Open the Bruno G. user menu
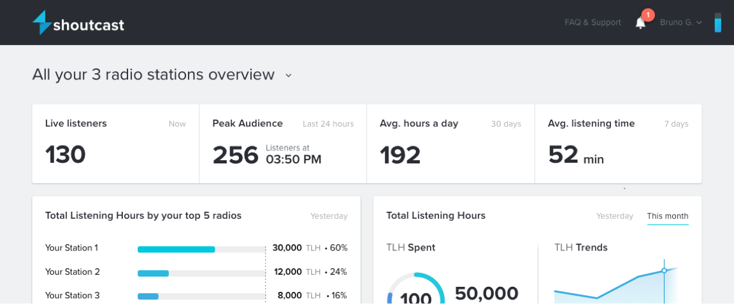The image size is (734, 304). coord(680,23)
